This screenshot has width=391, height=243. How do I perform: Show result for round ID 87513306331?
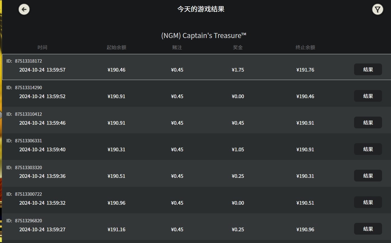(368, 149)
